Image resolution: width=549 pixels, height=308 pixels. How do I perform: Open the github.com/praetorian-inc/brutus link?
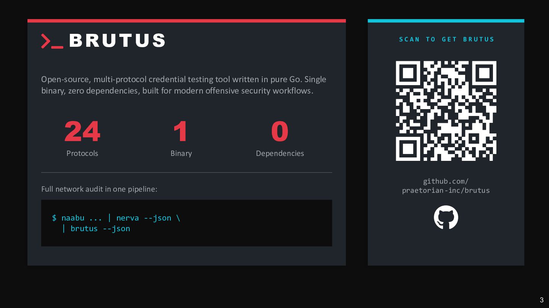pyautogui.click(x=446, y=186)
